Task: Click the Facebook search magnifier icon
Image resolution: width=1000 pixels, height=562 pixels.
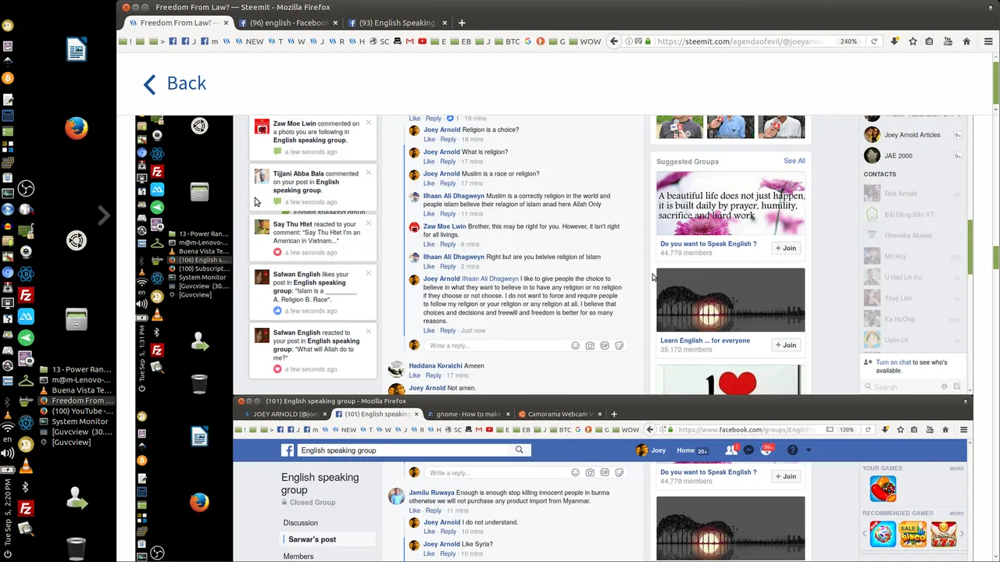Action: [x=520, y=450]
